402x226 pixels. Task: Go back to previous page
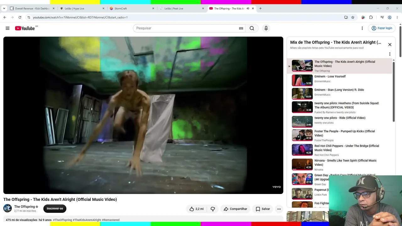(5, 17)
